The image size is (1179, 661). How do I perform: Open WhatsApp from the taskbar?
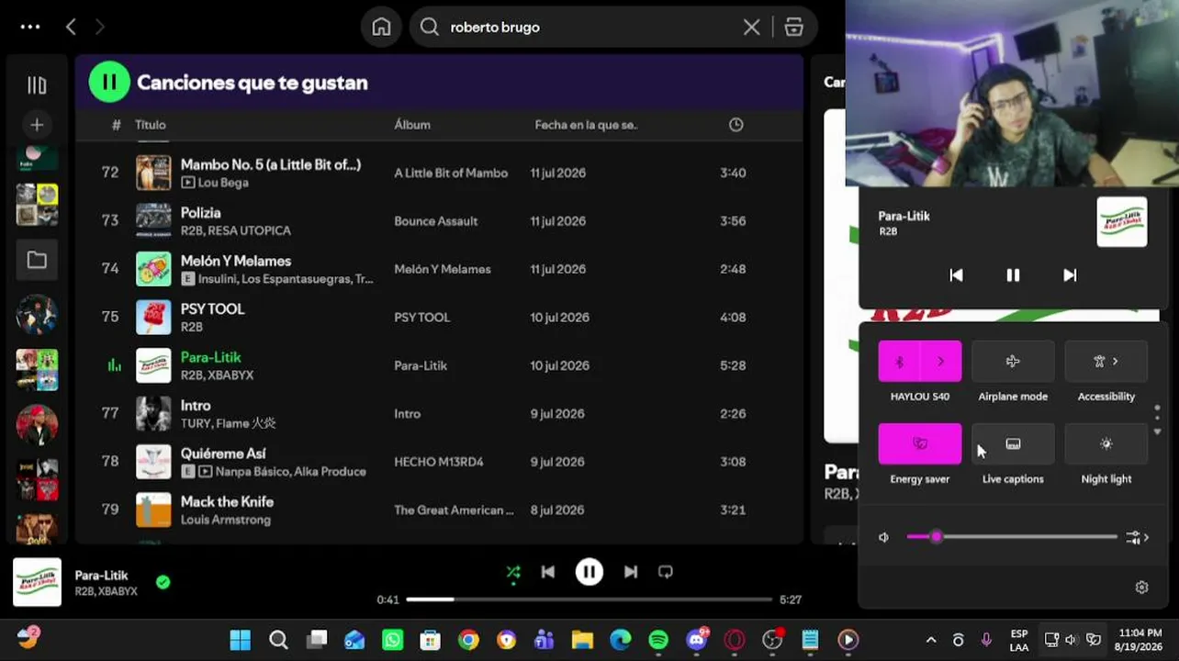(392, 640)
